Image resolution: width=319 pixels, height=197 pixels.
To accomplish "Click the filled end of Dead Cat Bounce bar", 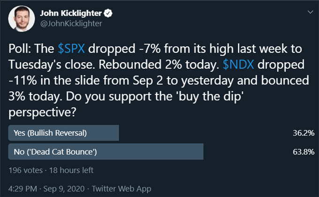I will tap(199, 152).
